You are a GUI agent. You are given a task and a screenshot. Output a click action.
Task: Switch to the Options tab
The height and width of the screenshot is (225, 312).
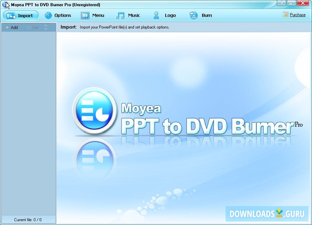pyautogui.click(x=58, y=15)
